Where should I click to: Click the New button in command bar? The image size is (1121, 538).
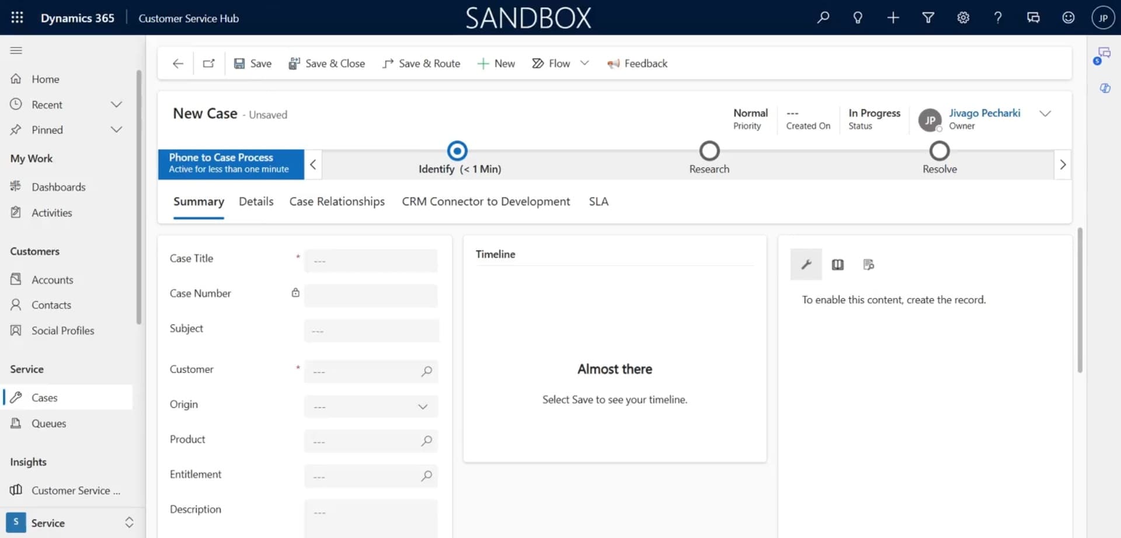coord(496,64)
